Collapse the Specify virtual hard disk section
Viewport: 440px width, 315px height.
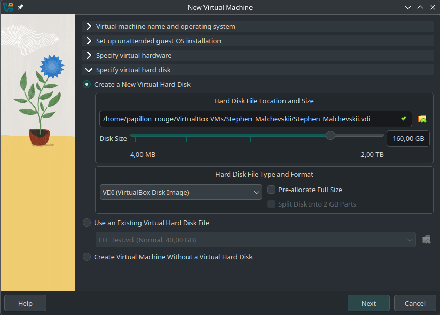[x=133, y=70]
